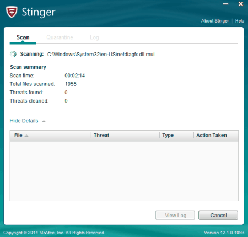
Task: Minimize the Stinger window
Action: (x=225, y=4)
